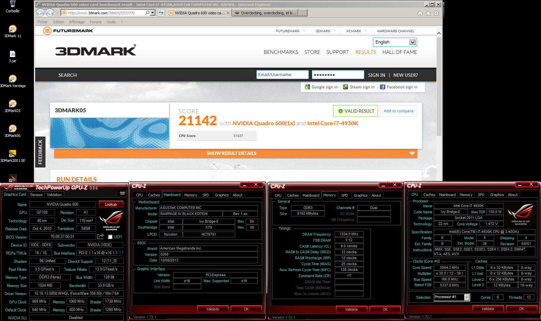The height and width of the screenshot is (321, 541).
Task: Close the NVIDIA Quadro 600 browser tab
Action: tap(228, 13)
